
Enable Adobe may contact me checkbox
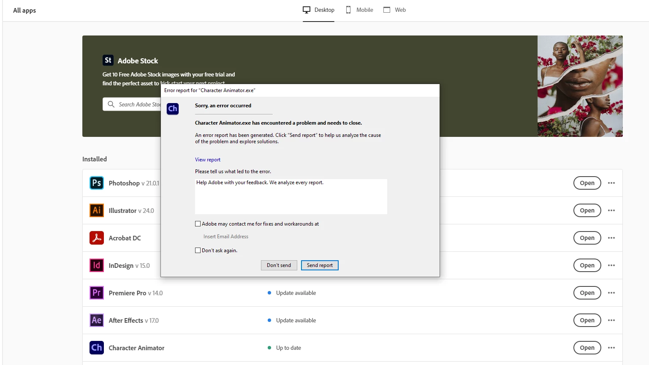point(198,224)
